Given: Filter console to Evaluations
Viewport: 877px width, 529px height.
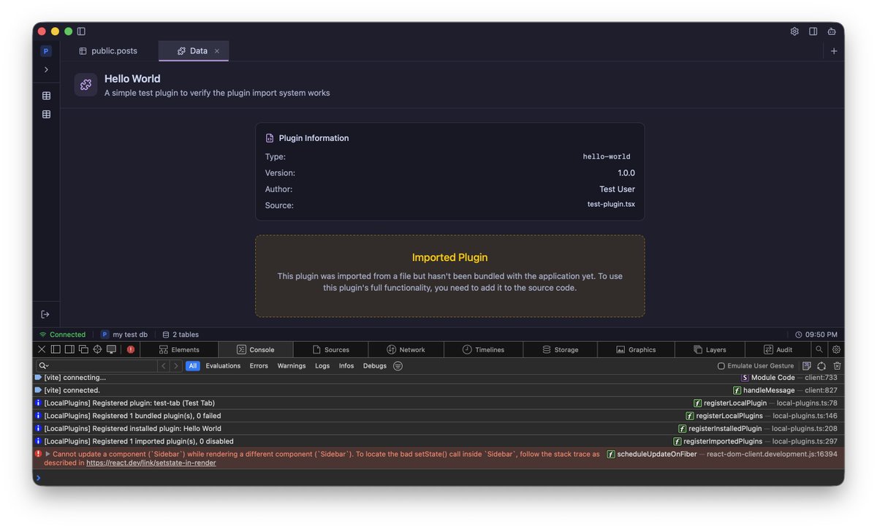Looking at the screenshot, I should [223, 365].
